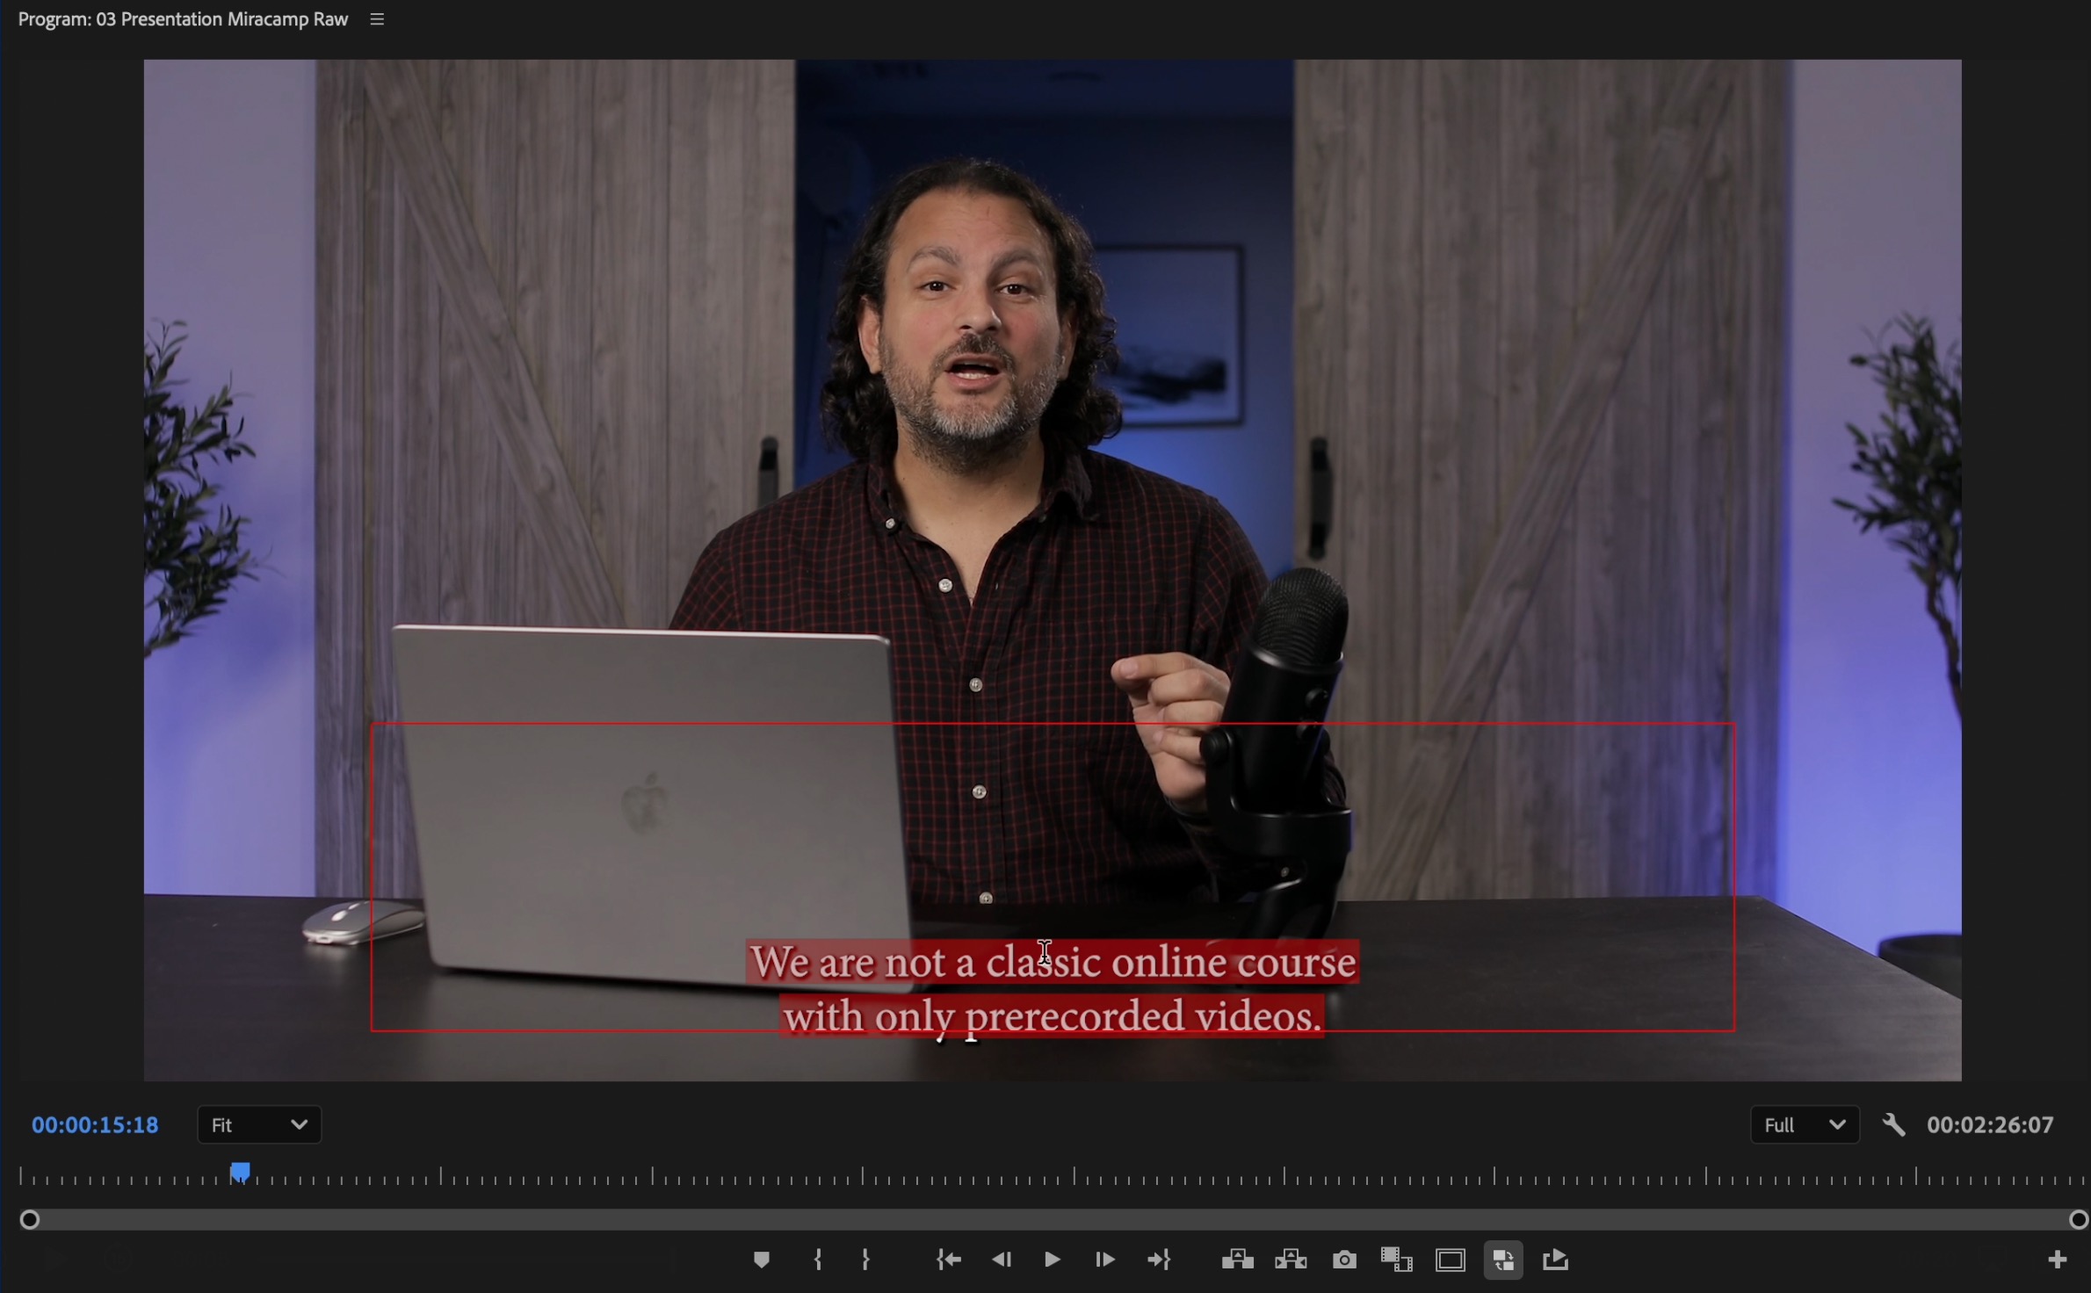Step back one frame

pos(1002,1260)
